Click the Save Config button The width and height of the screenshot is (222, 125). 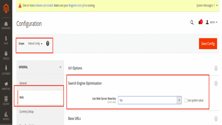[x=208, y=44]
